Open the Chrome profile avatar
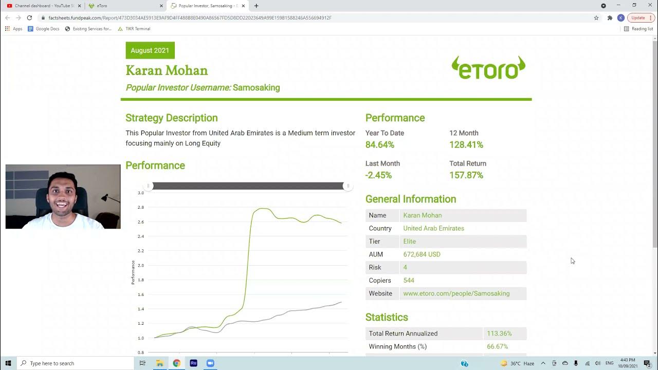658x370 pixels. coord(621,17)
